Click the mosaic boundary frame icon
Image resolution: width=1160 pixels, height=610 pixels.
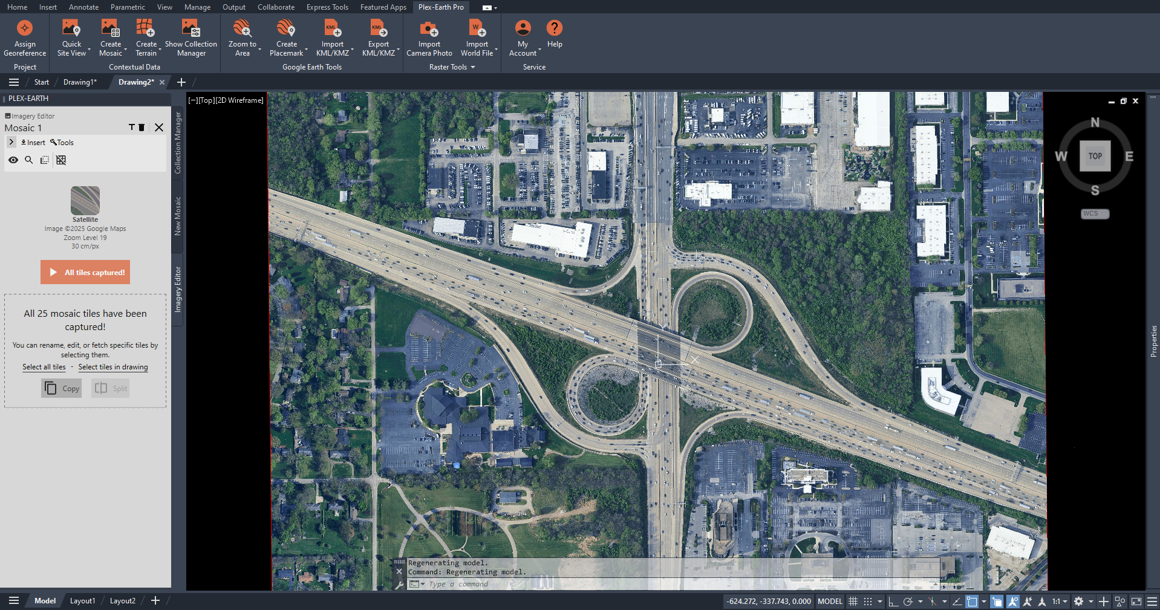click(x=45, y=160)
